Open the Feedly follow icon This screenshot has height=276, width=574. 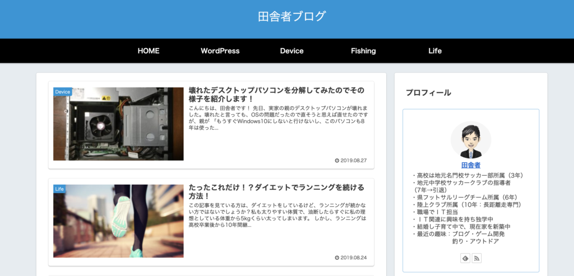pyautogui.click(x=465, y=258)
